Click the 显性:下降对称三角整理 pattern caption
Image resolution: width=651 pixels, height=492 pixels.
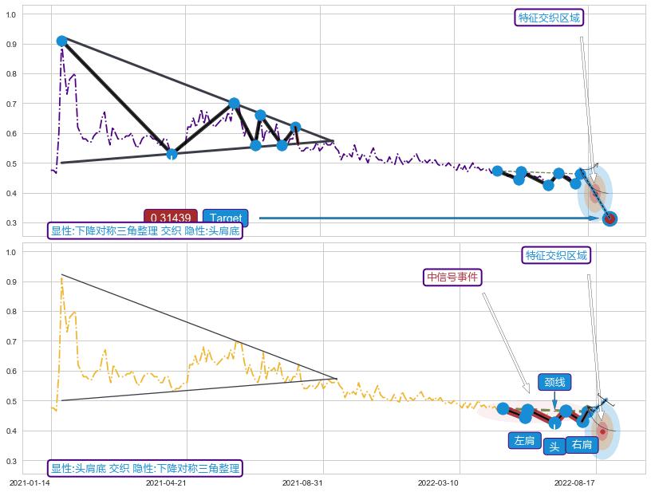[x=144, y=231]
